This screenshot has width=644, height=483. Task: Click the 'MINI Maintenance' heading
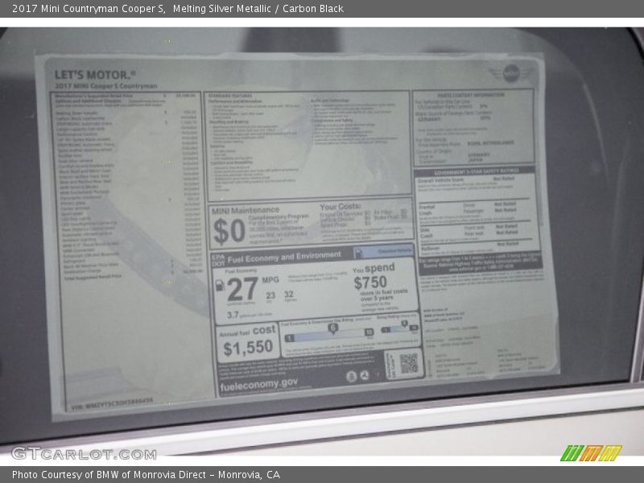point(246,210)
